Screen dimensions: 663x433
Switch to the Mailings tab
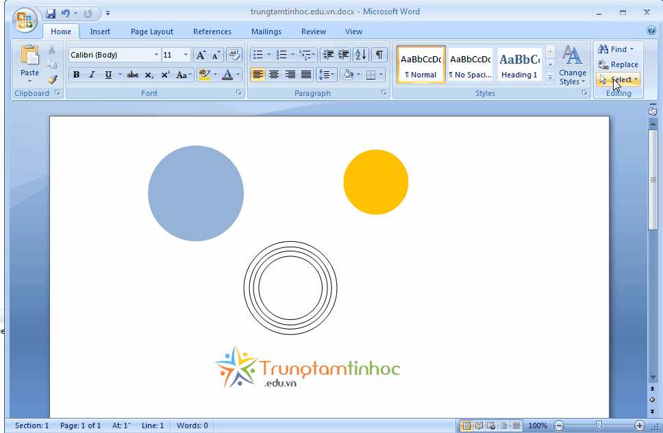tap(266, 32)
